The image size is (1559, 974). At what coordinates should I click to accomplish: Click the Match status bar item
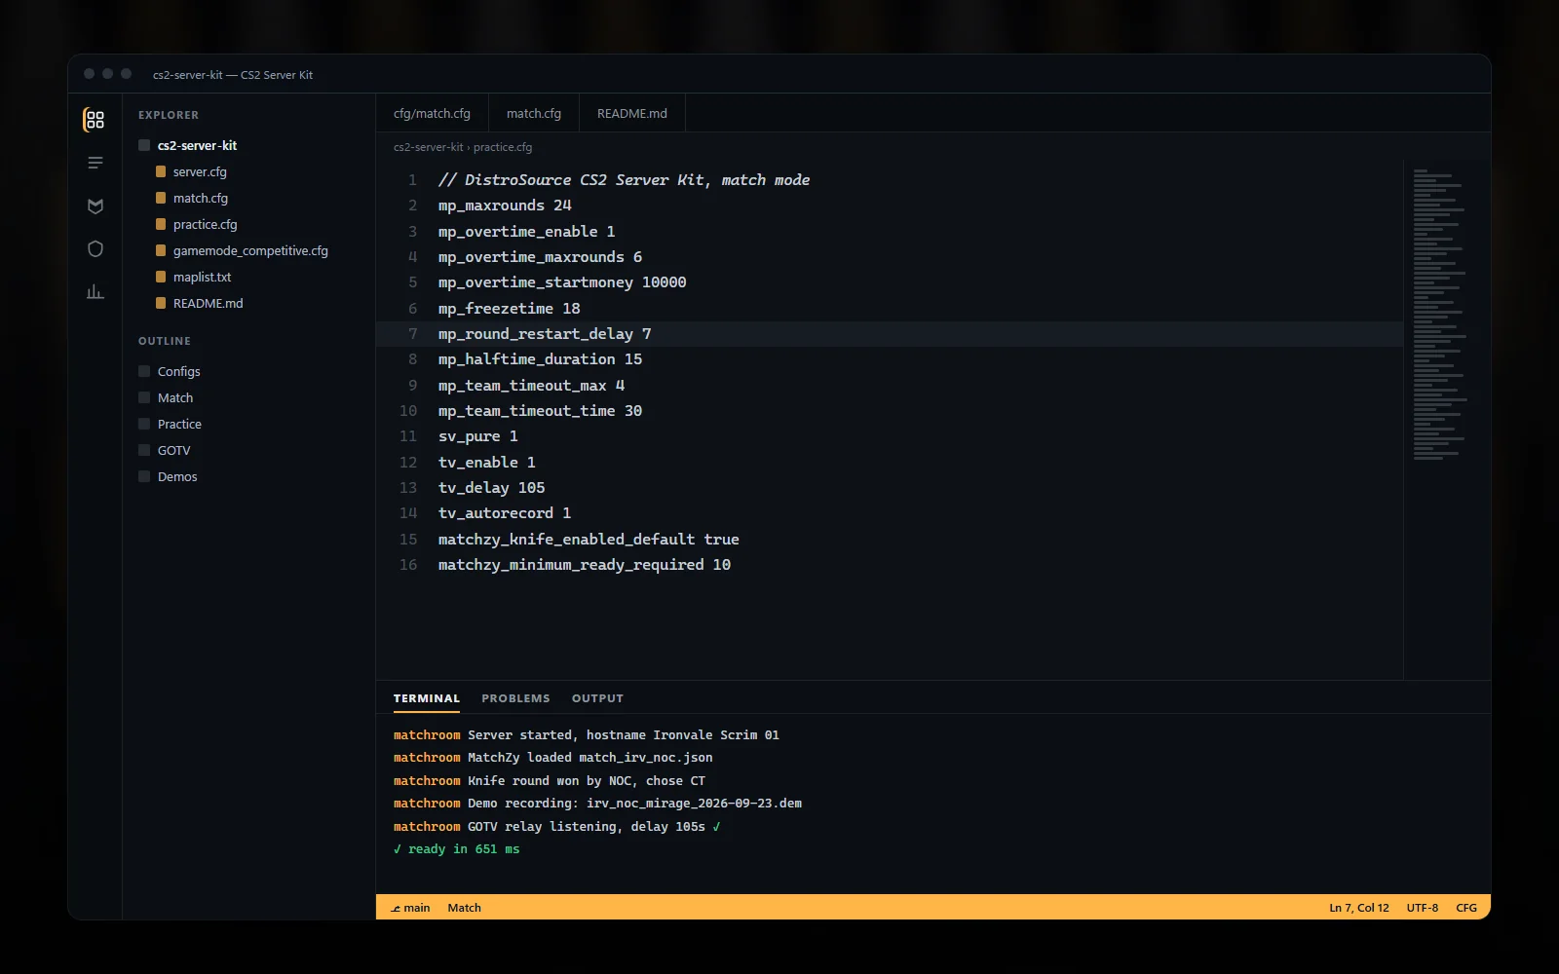[464, 908]
